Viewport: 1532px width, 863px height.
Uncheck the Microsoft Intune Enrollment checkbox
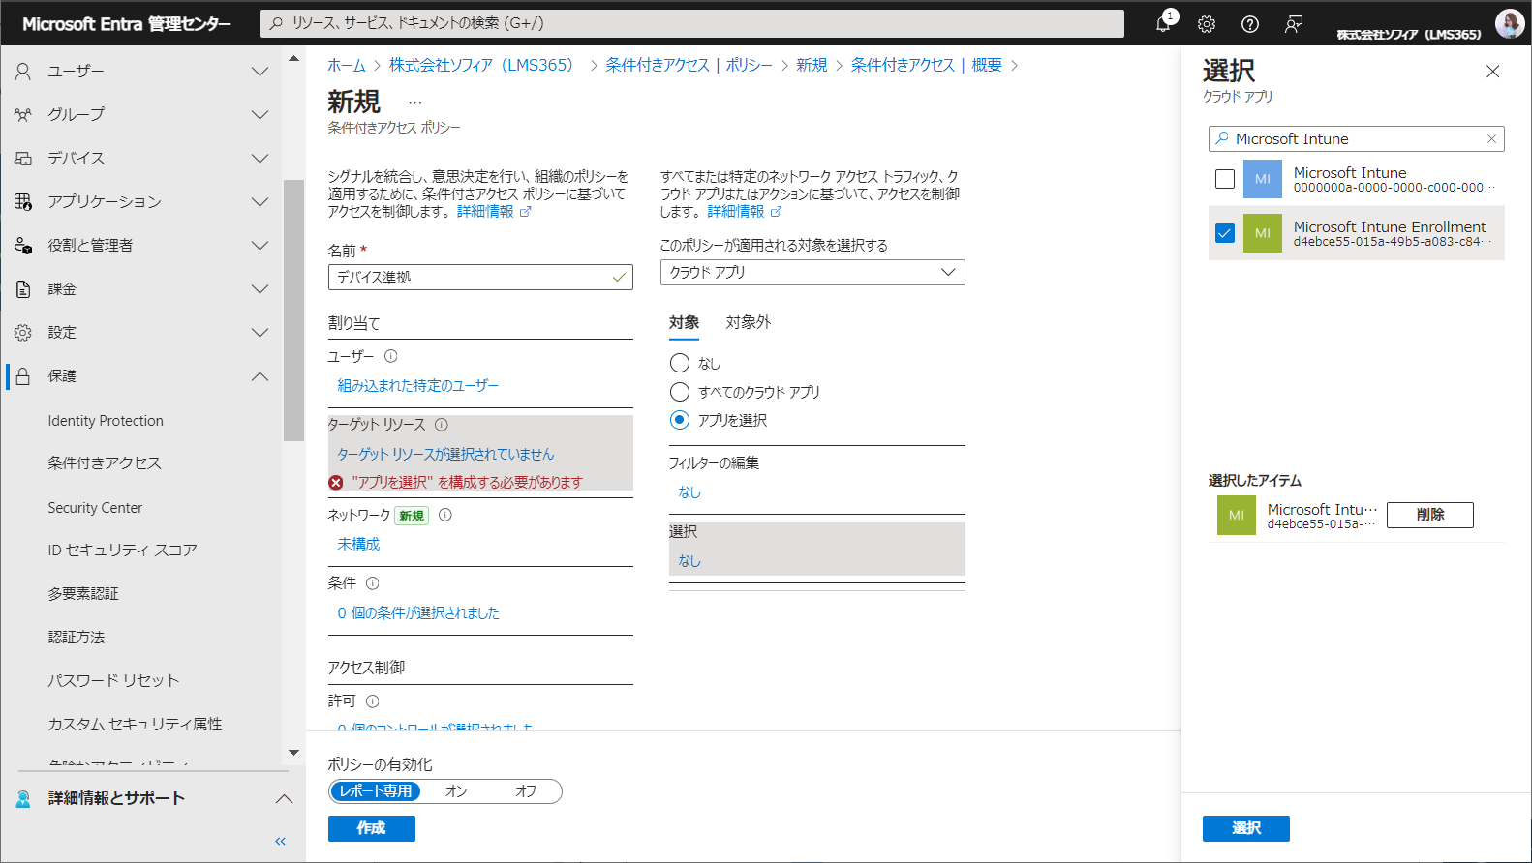(x=1225, y=233)
